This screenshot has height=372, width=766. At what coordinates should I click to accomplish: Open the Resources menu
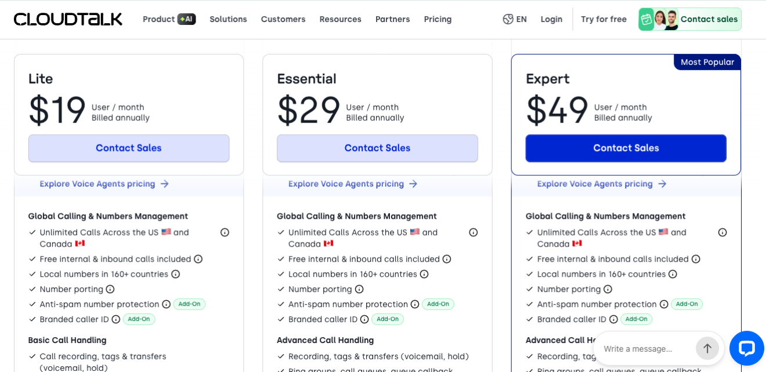[340, 19]
